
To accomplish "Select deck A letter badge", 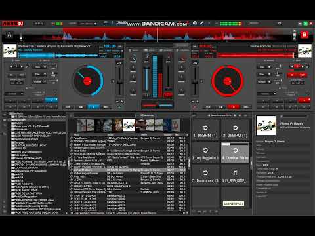I will pos(9,35).
